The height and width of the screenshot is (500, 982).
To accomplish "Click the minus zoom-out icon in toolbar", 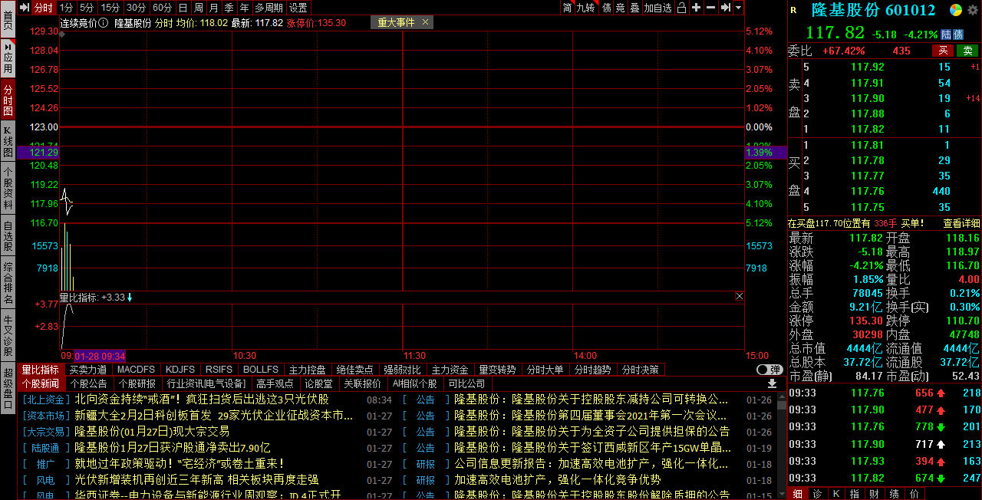I will 710,8.
